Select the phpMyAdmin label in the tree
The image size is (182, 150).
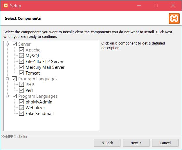[x=39, y=102]
